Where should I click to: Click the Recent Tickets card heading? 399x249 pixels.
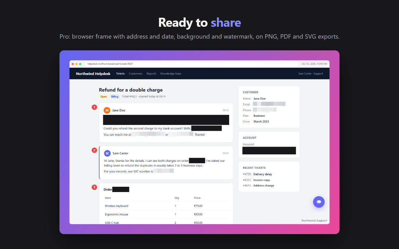pyautogui.click(x=254, y=168)
